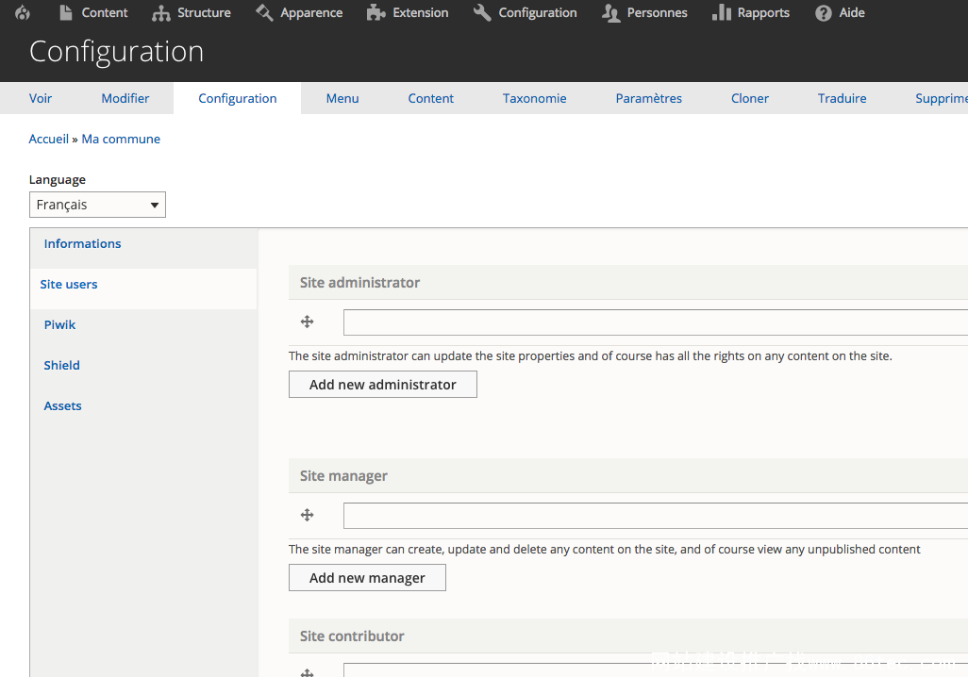Click the Language field label
This screenshot has width=968, height=677.
pyautogui.click(x=58, y=179)
